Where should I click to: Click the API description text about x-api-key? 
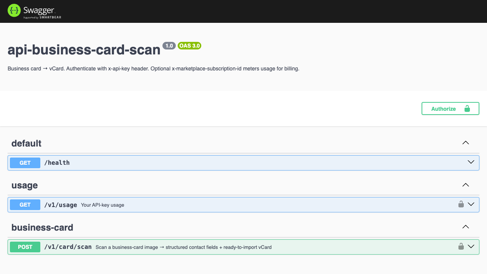point(153,69)
